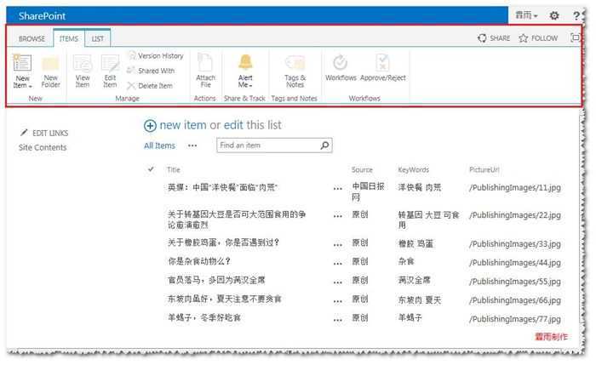The height and width of the screenshot is (365, 596).
Task: Expand the New Item dropdown
Action: click(x=23, y=85)
